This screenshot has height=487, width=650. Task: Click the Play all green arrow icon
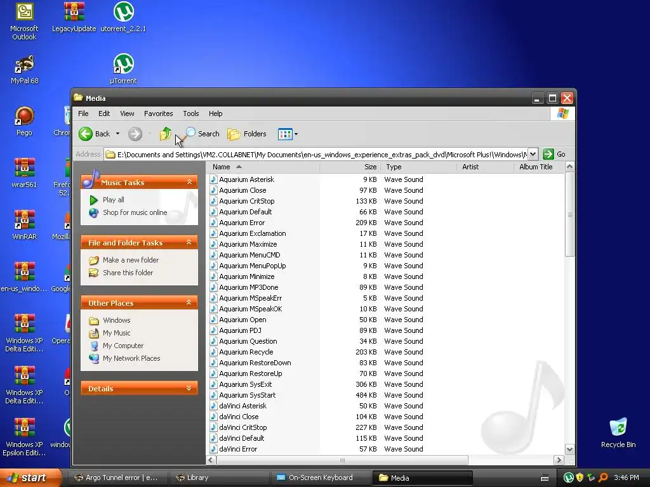tap(94, 200)
